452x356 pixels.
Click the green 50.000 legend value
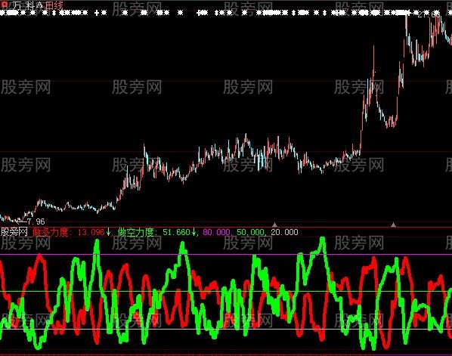250,232
